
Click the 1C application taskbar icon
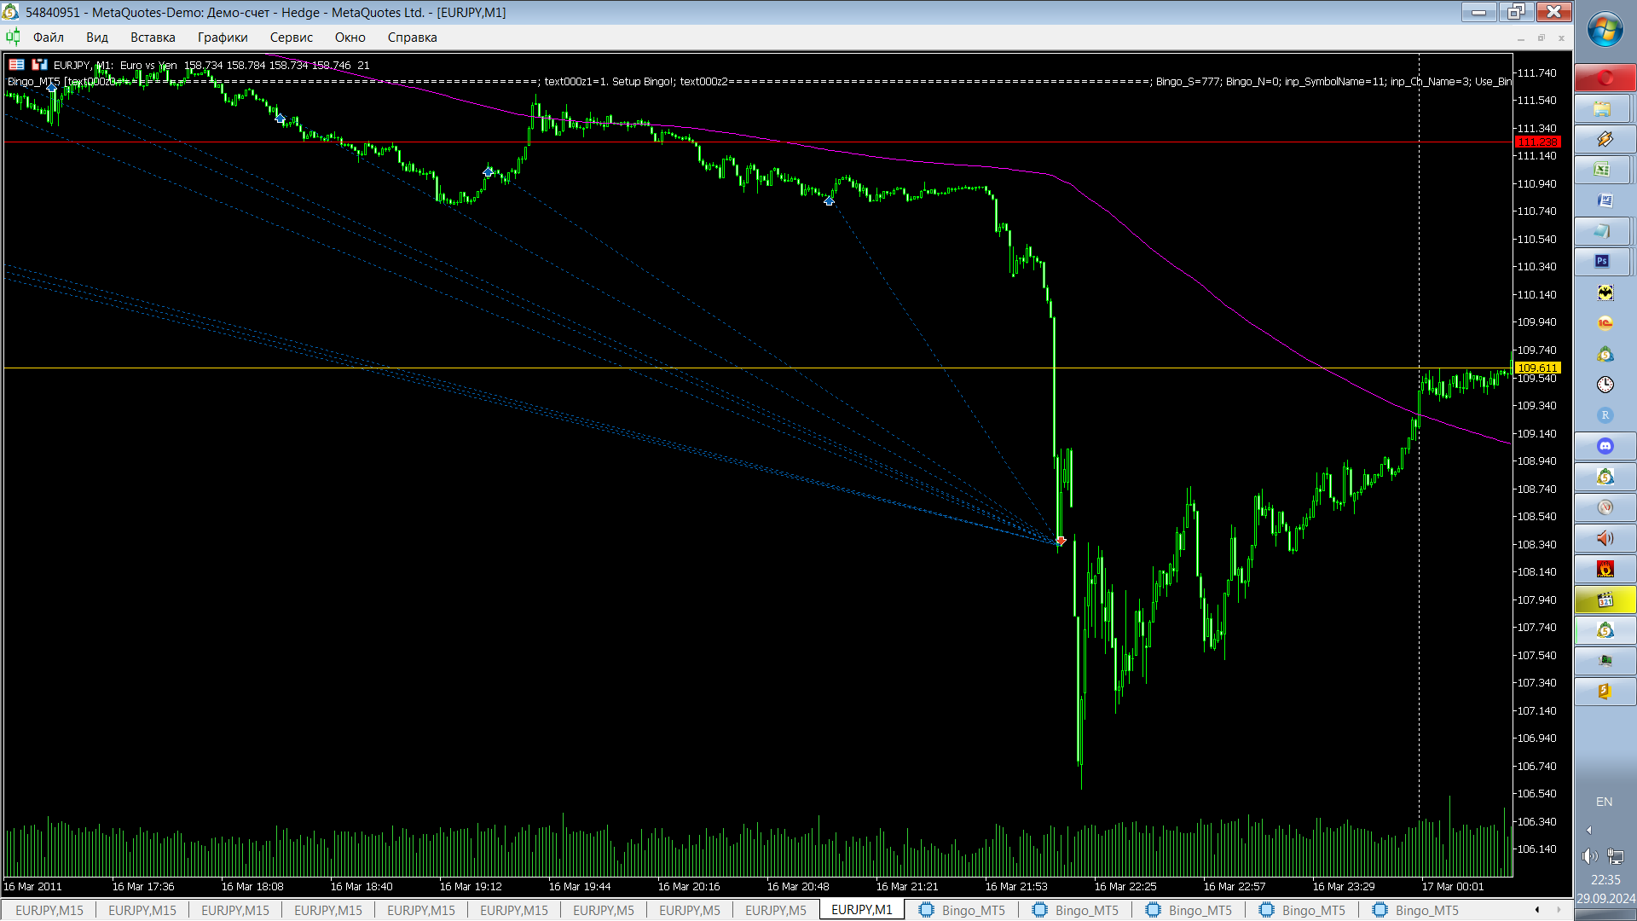[x=1605, y=323]
